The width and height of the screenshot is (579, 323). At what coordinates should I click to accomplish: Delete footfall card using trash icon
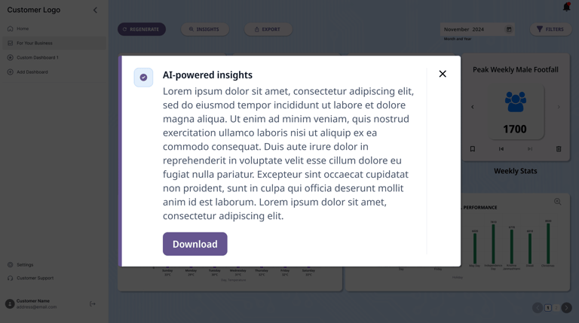[559, 149]
